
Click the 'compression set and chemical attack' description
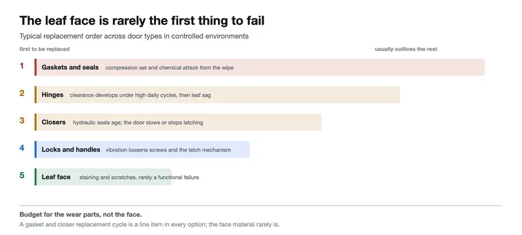coord(170,68)
